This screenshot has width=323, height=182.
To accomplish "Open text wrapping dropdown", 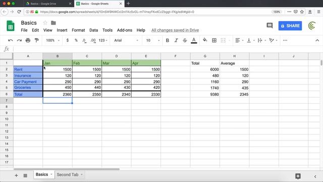I will pos(262,40).
